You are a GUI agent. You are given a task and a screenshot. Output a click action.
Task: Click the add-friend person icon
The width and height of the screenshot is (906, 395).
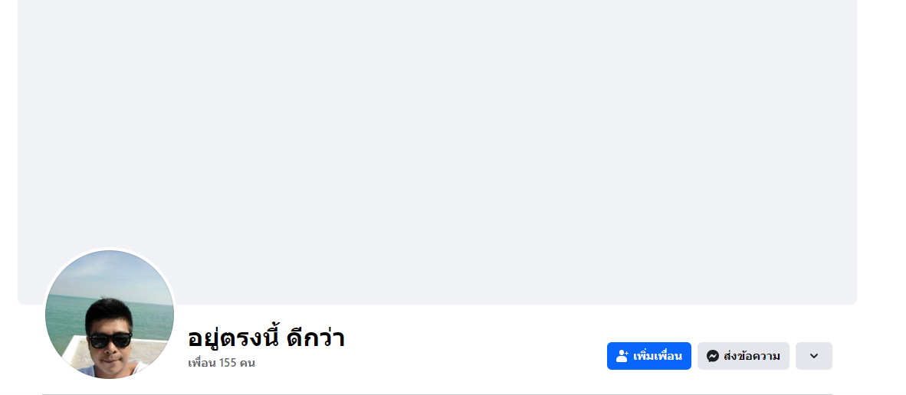click(622, 356)
